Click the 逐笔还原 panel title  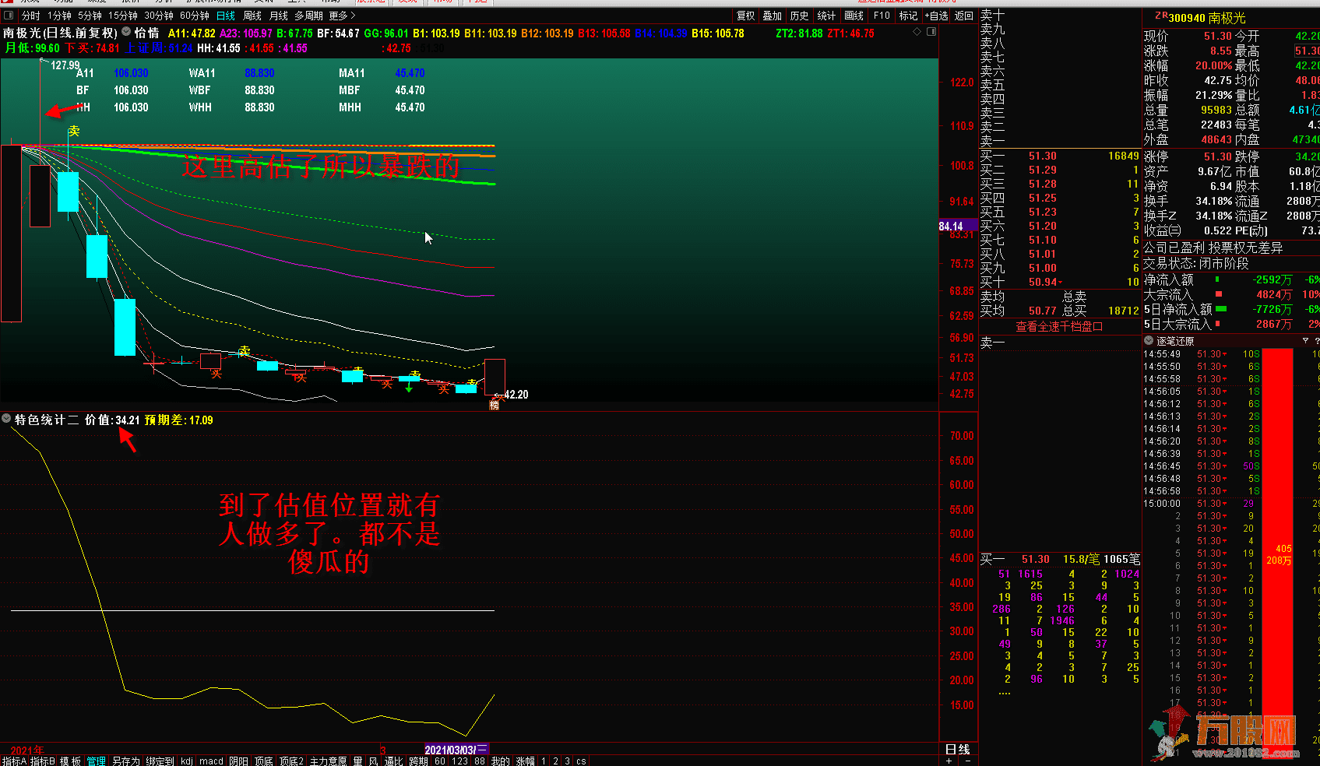(x=1175, y=341)
